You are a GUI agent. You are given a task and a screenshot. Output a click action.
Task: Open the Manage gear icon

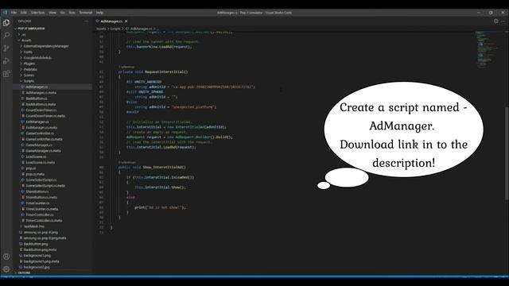(6, 269)
